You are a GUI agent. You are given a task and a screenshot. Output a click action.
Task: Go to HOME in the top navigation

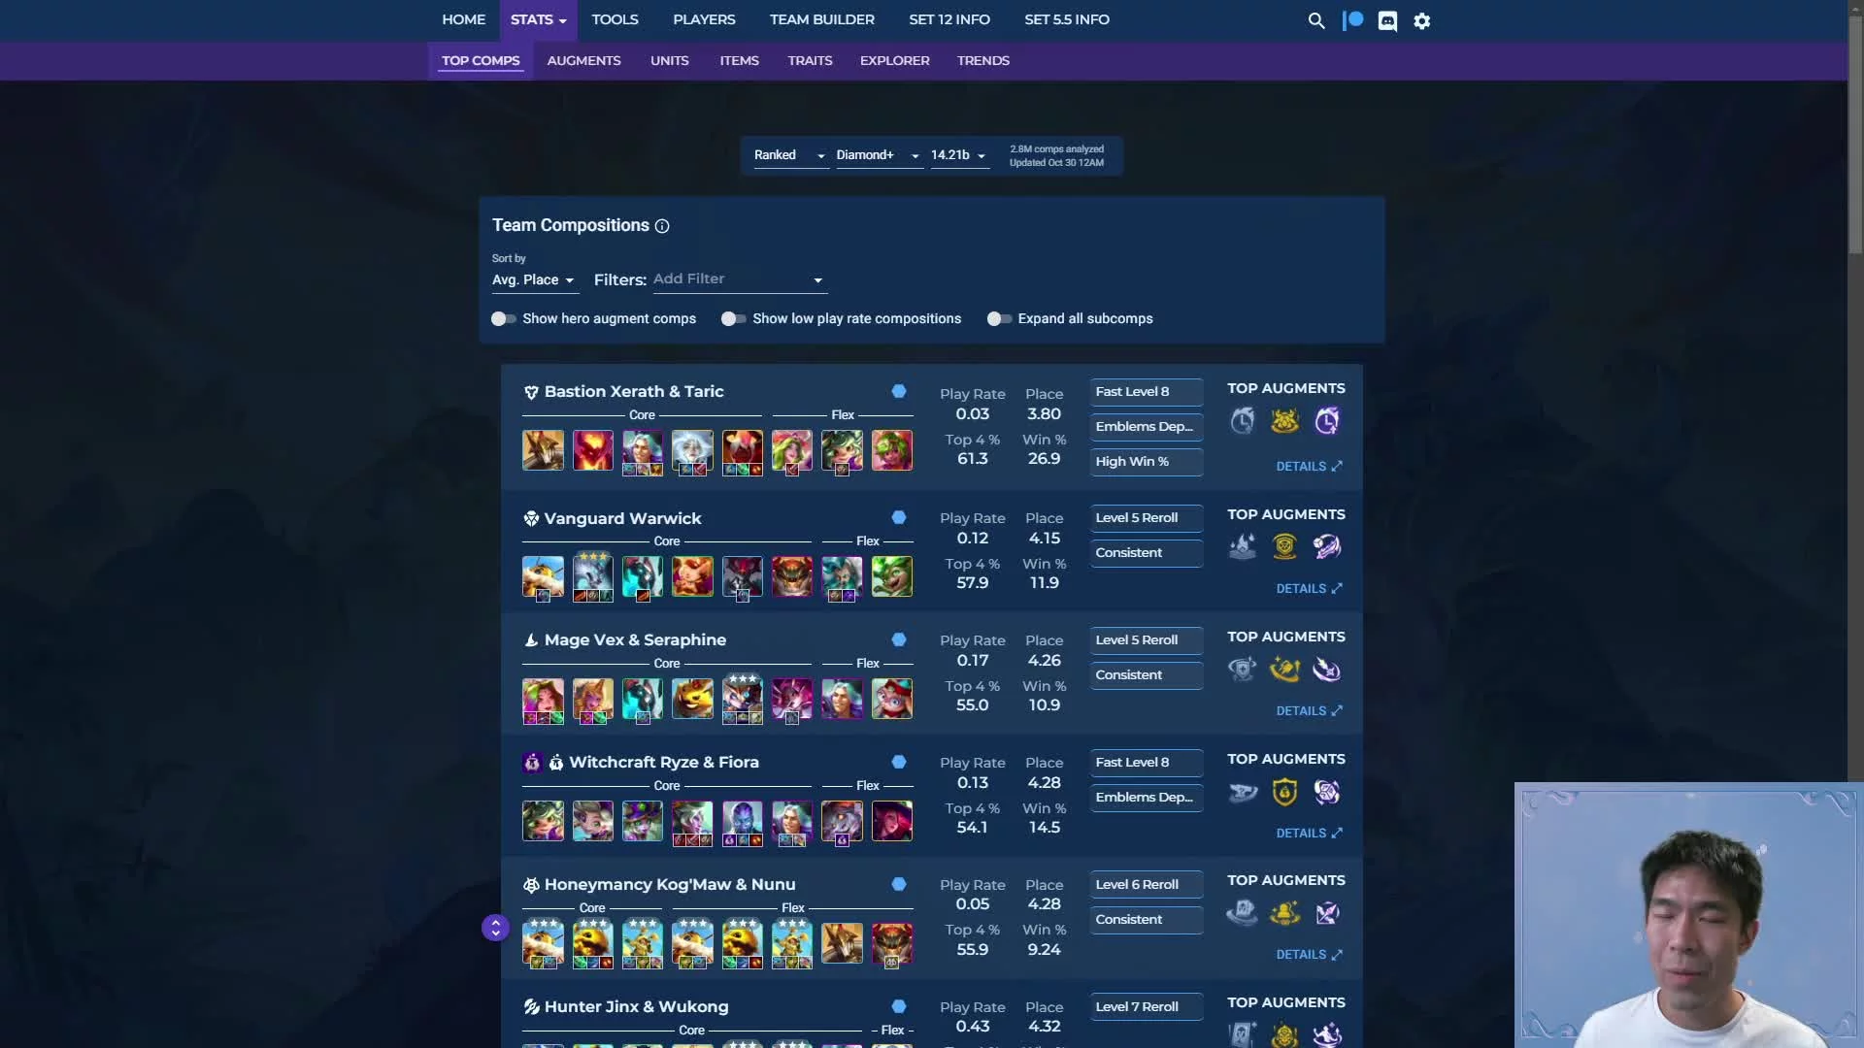pos(463,20)
